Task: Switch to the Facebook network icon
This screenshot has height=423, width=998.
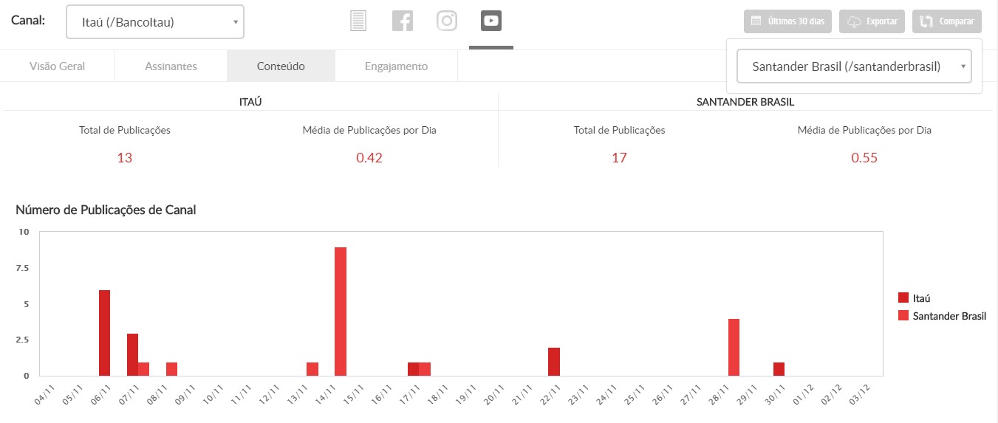Action: tap(403, 21)
